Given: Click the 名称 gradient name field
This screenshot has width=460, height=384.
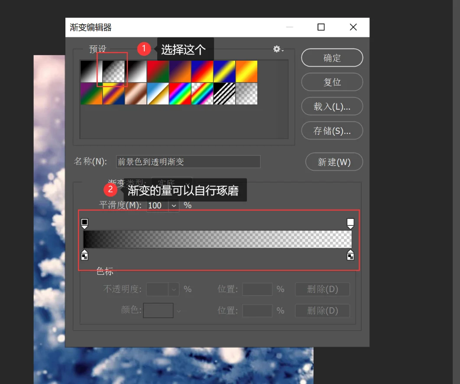Looking at the screenshot, I should [x=188, y=162].
